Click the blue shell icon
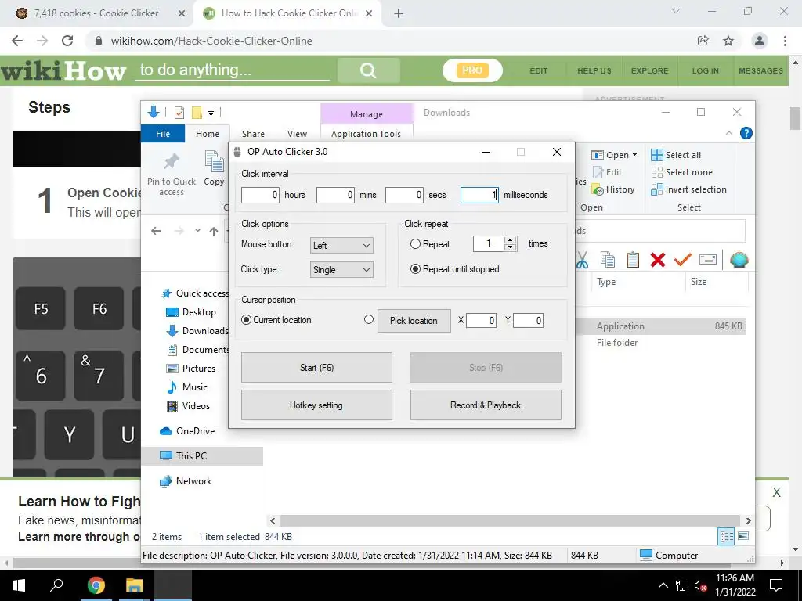Screen dimensions: 802x601 click(739, 260)
